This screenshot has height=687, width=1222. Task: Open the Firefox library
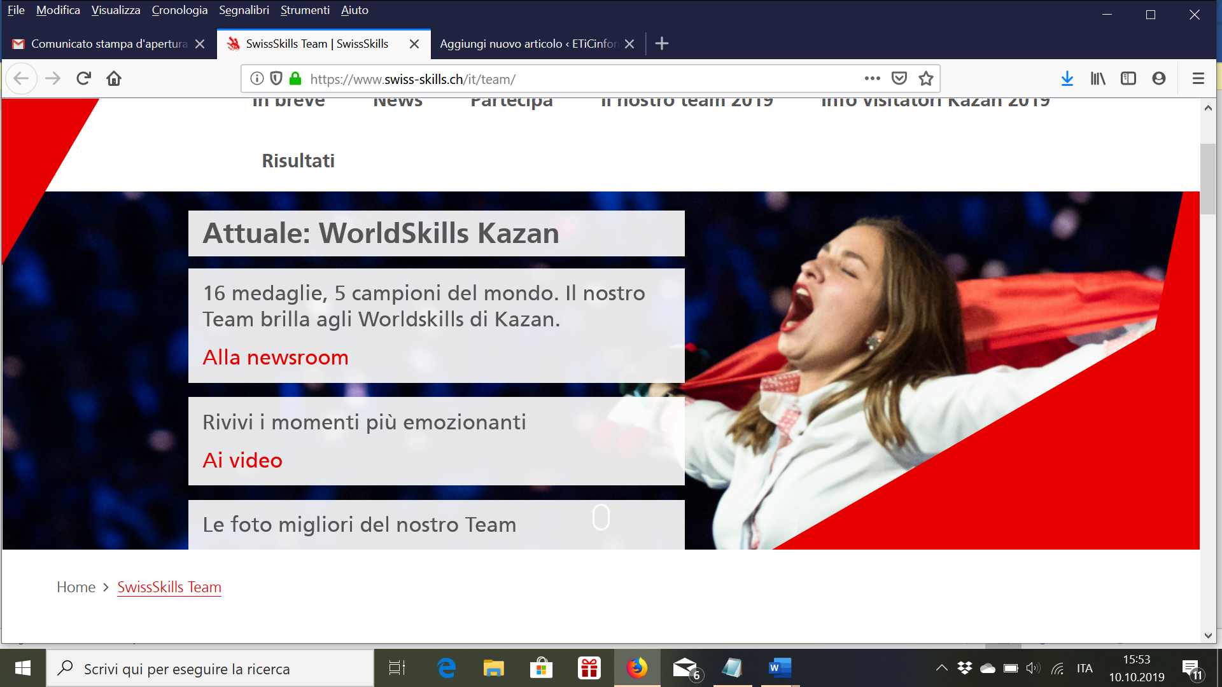coord(1098,79)
